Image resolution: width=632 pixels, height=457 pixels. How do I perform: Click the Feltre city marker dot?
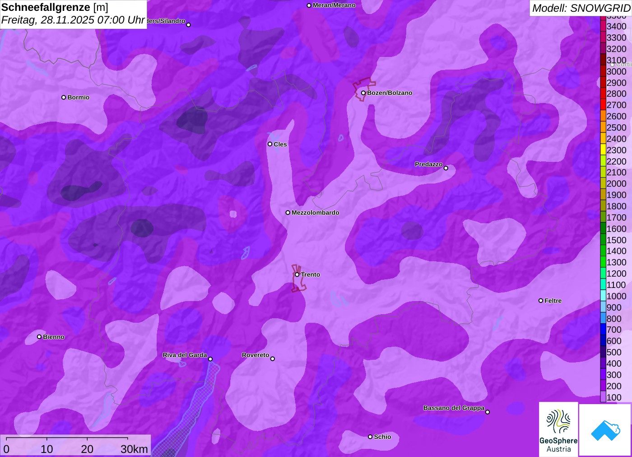[541, 301]
